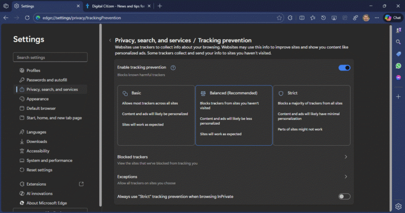Screen dimensions: 405x213
Task: Open Extensions link in sidebar
Action: tap(51, 184)
